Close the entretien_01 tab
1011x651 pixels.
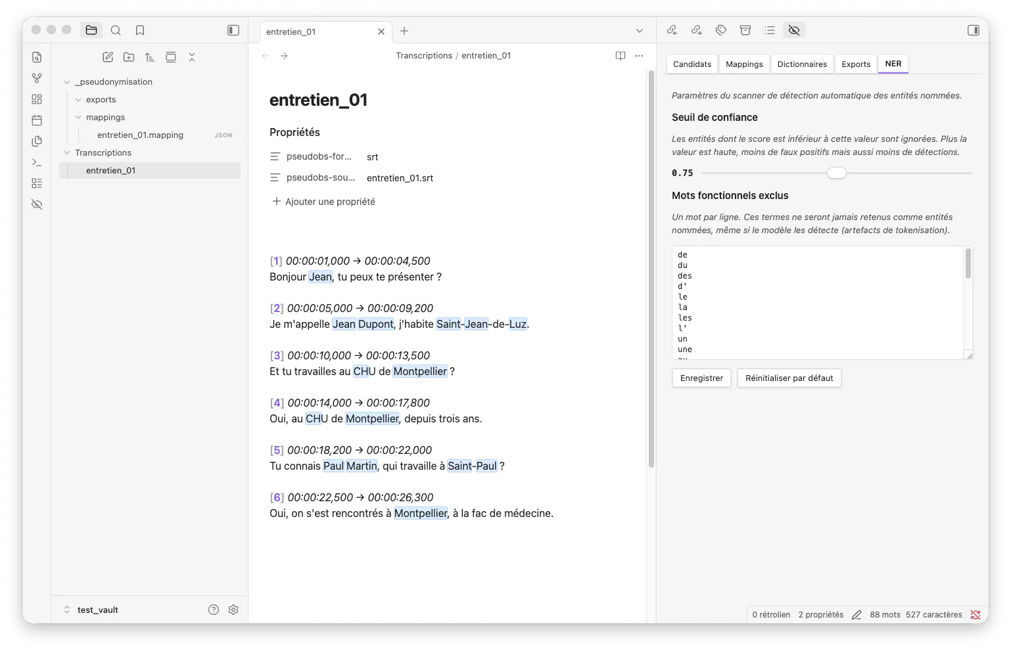(x=381, y=32)
